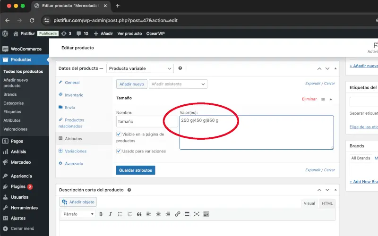Click the browser address bar URL

point(115,20)
